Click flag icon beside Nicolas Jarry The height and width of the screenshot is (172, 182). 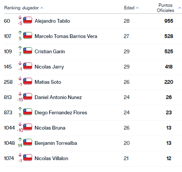point(28,66)
